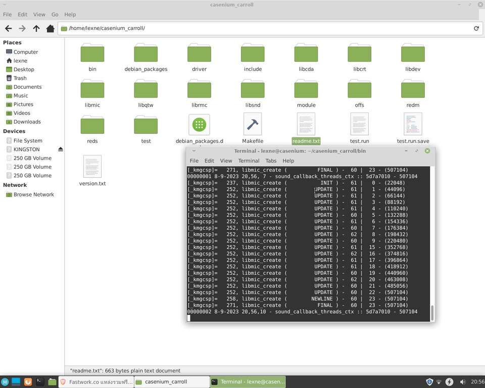Click the terminal vertical scrollbar
Screen dimensions: 485x388
[432, 313]
